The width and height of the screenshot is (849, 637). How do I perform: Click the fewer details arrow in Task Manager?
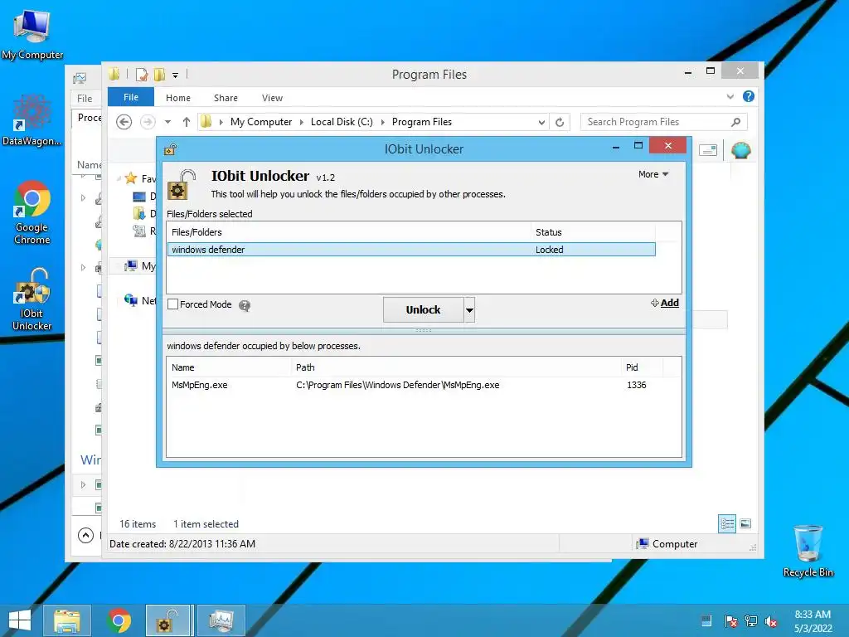pyautogui.click(x=85, y=535)
